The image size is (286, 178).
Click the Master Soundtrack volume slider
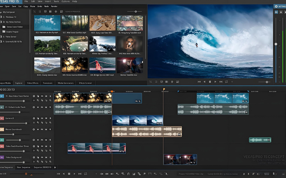(13, 134)
